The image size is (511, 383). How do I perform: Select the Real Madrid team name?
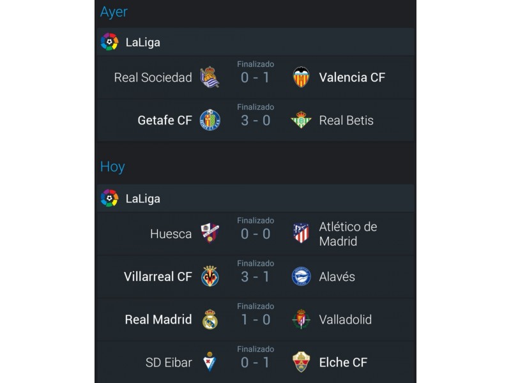pyautogui.click(x=158, y=320)
